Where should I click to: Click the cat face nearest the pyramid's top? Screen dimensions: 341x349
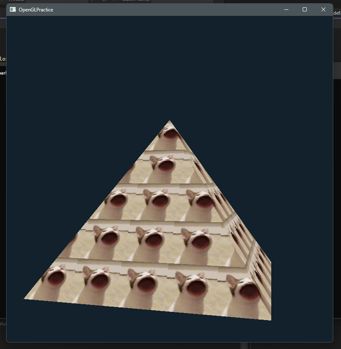click(170, 135)
